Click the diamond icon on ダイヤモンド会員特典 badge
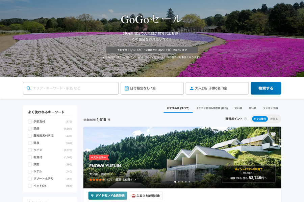Screen dimensions: 304x202 [92, 196]
